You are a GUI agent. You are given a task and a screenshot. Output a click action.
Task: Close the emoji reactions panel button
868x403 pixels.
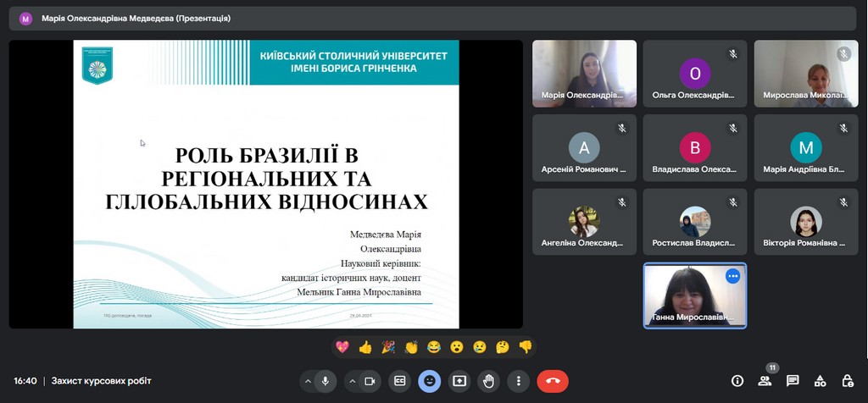(430, 381)
